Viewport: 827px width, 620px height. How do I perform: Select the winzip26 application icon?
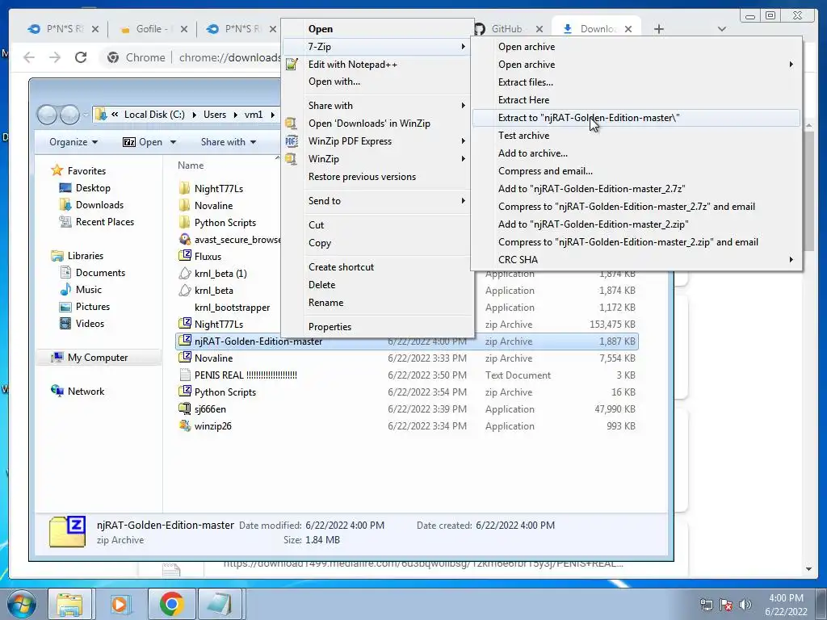tap(185, 425)
